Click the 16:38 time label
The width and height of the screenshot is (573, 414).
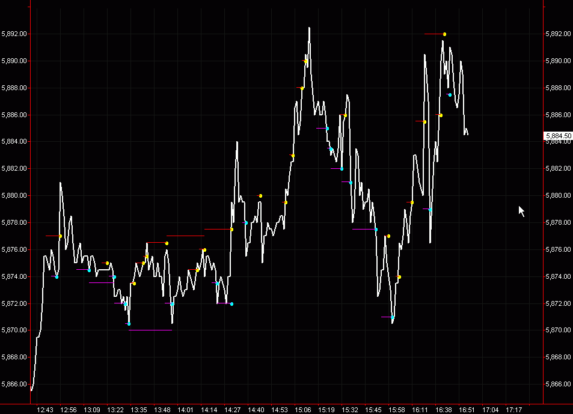tap(444, 410)
